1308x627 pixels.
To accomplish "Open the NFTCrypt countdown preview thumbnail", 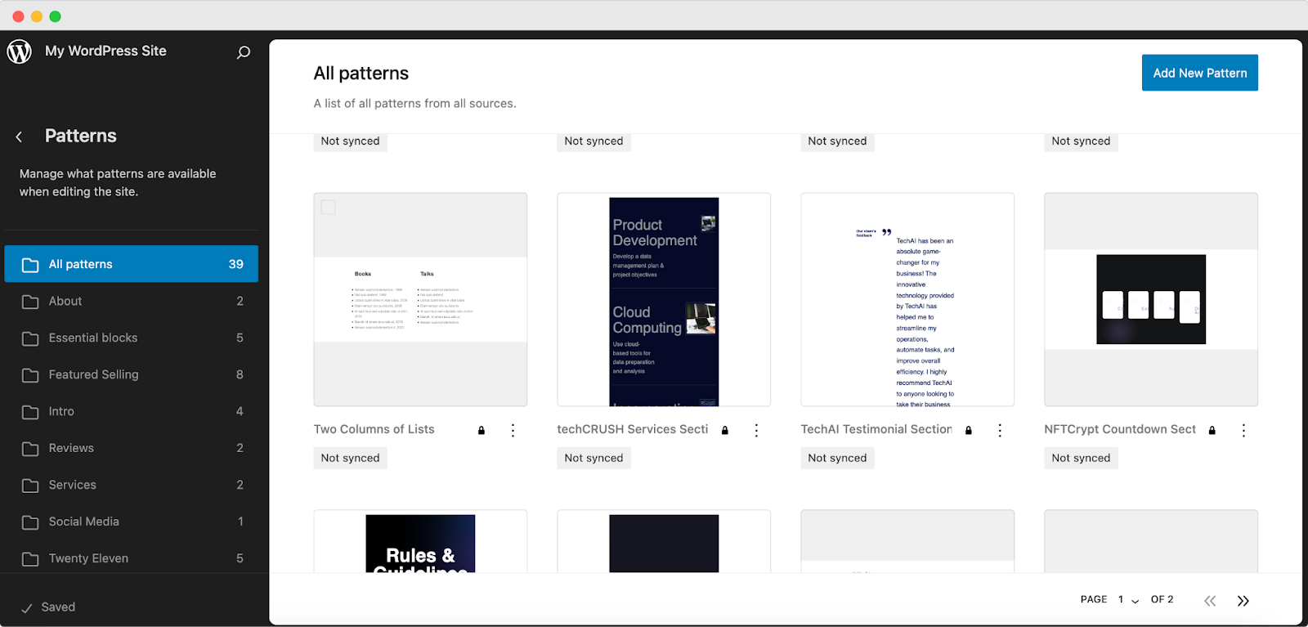I will click(1151, 300).
